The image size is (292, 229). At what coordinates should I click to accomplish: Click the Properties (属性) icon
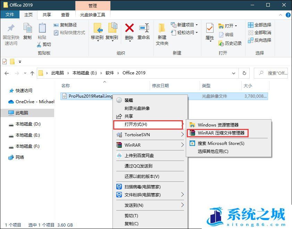click(x=210, y=28)
